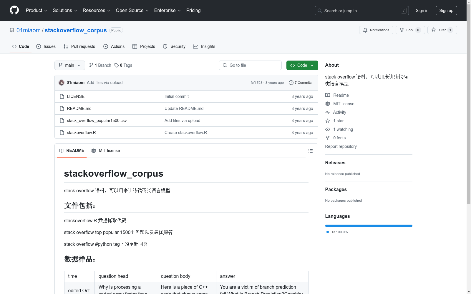Click the Report repository link
Screen dimensions: 471x294
(341, 146)
